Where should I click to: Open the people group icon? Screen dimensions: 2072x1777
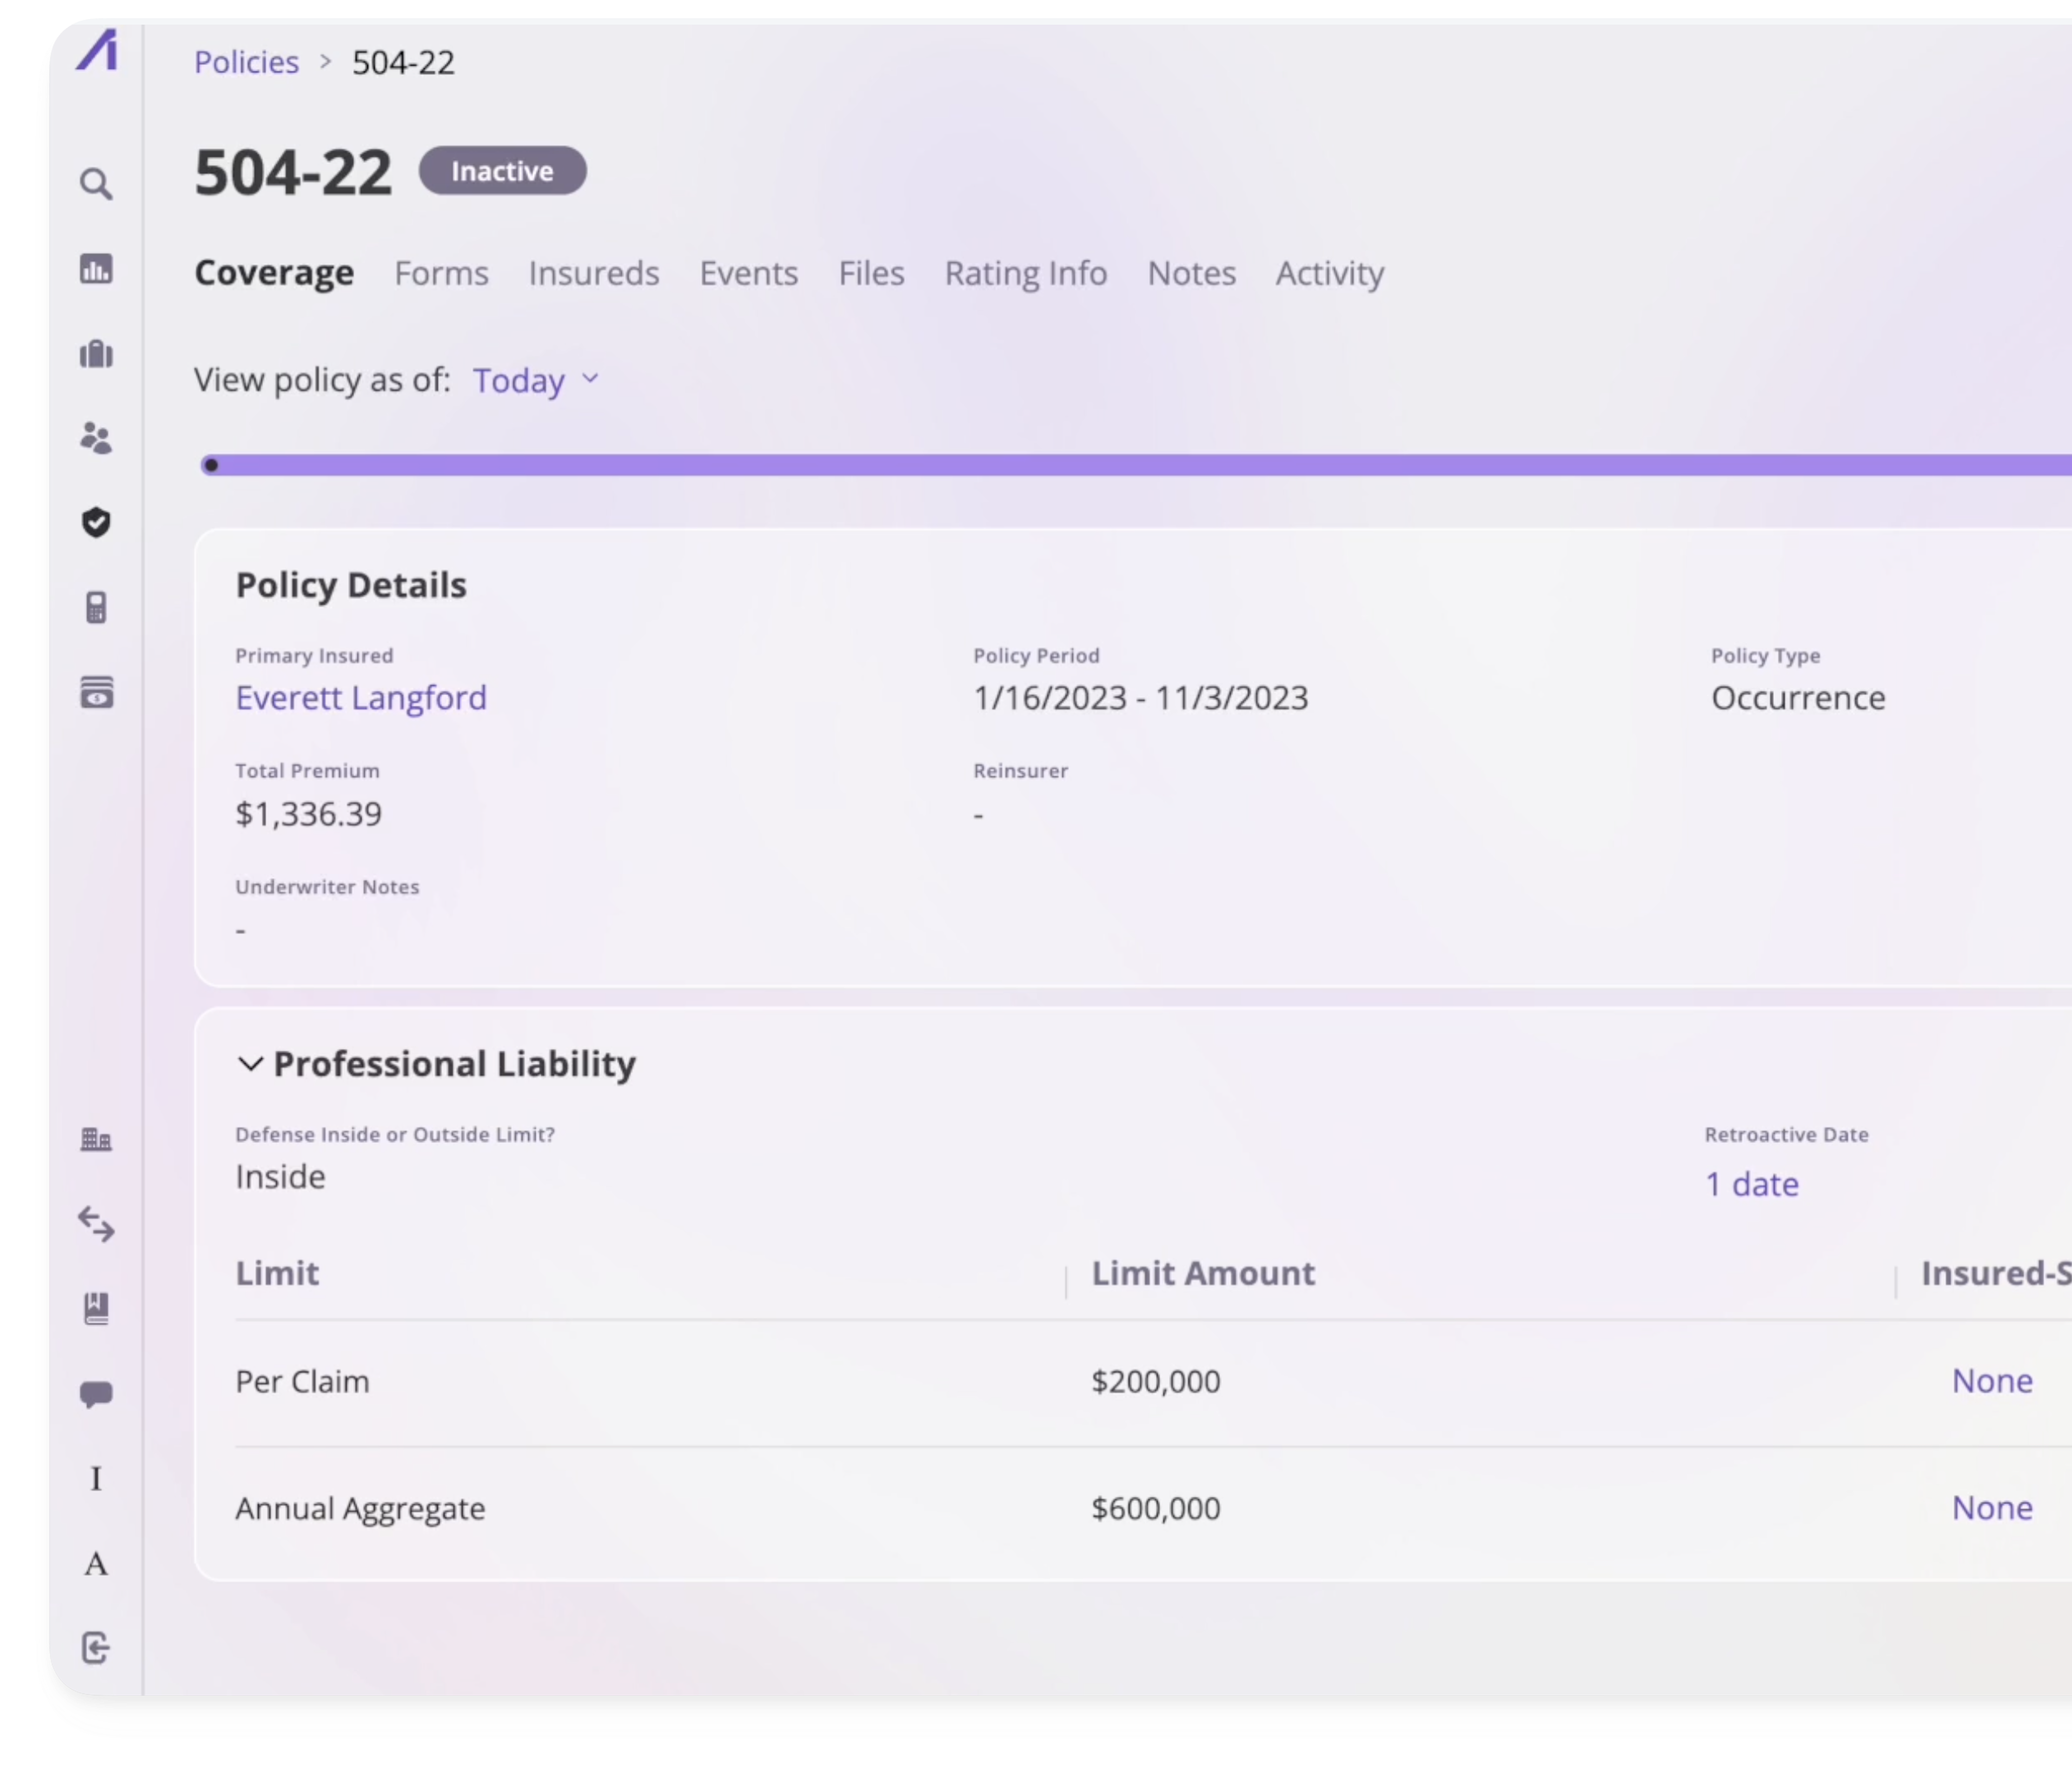[96, 438]
